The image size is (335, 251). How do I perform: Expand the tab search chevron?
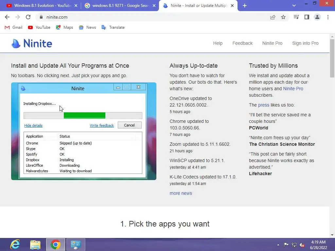(294, 6)
